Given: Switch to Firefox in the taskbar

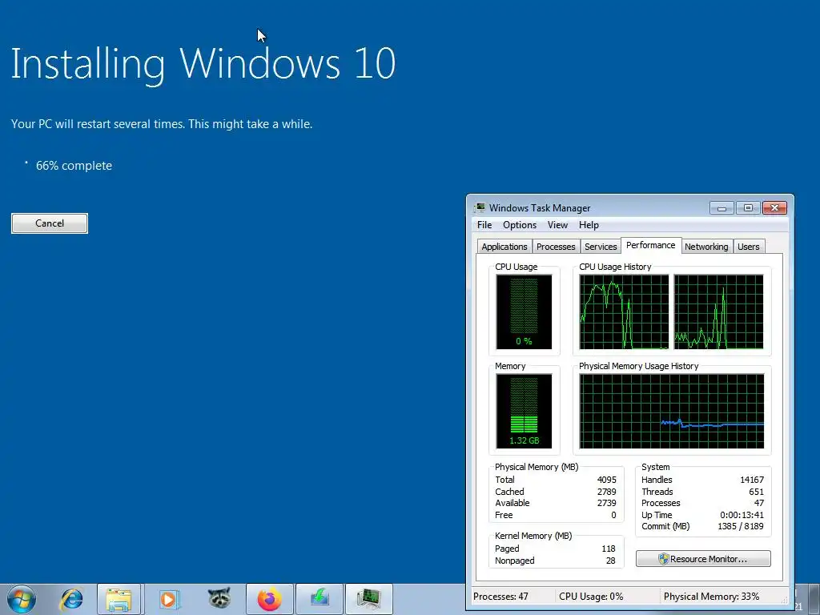Looking at the screenshot, I should tap(269, 599).
